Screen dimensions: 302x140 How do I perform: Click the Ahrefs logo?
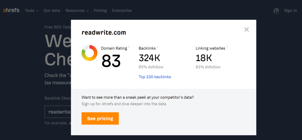[12, 10]
